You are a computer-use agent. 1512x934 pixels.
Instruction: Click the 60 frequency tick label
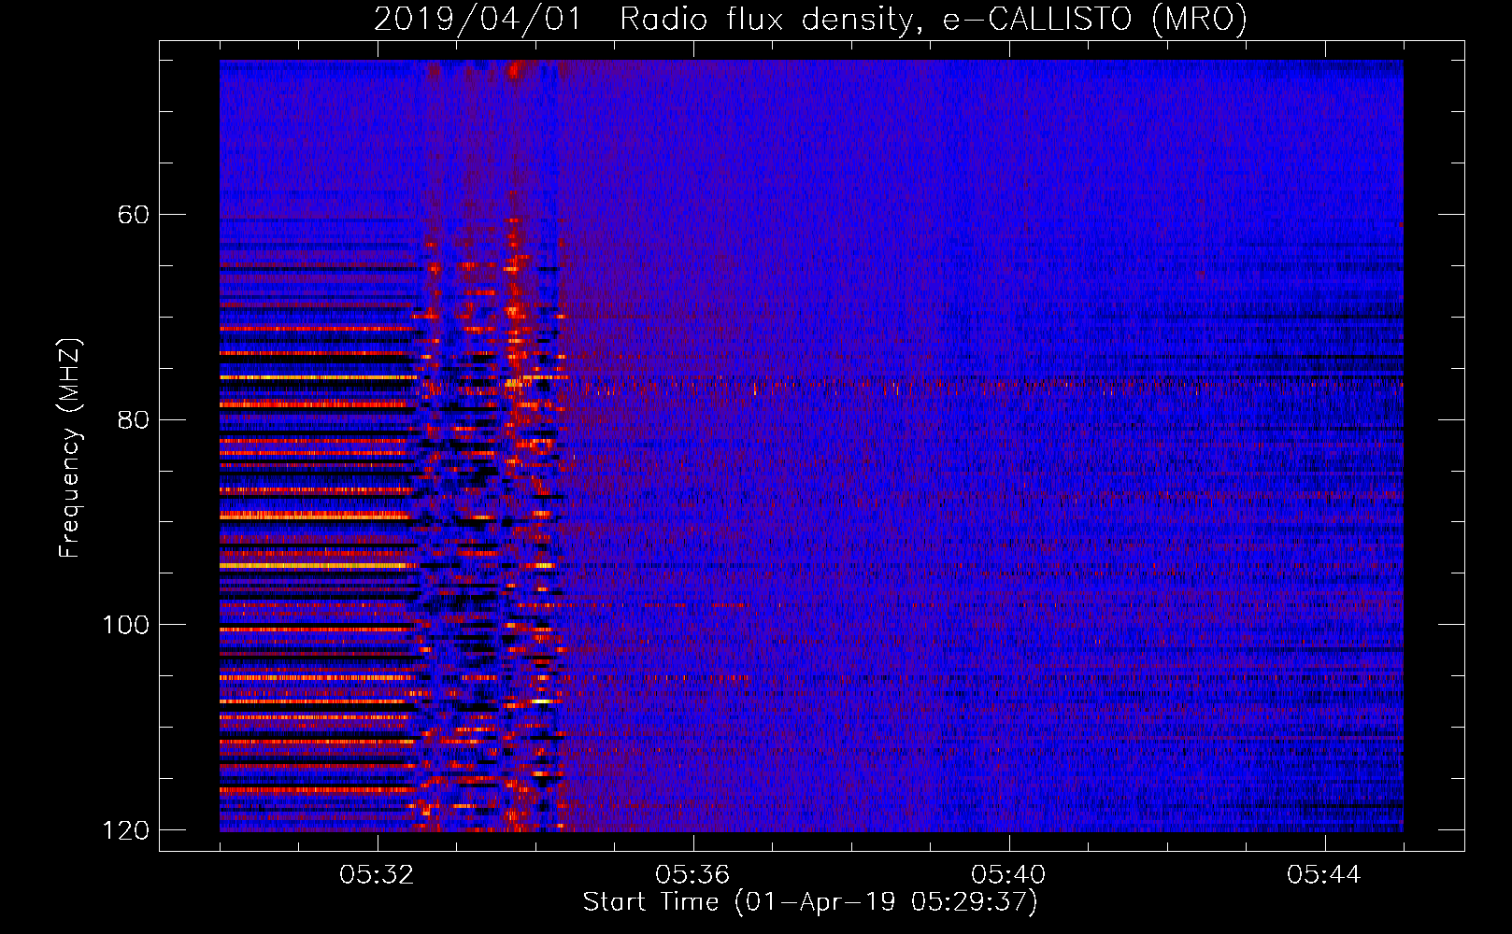[x=134, y=215]
